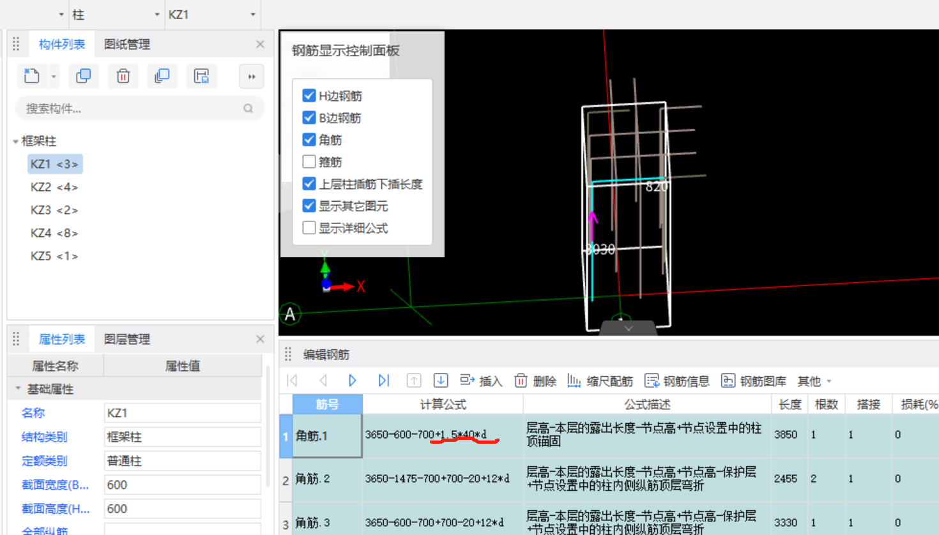Switch to the 属性列表 tab

point(62,339)
